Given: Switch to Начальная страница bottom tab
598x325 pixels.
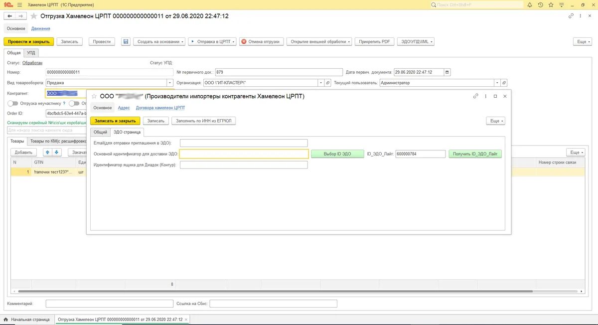Looking at the screenshot, I should pos(27,320).
